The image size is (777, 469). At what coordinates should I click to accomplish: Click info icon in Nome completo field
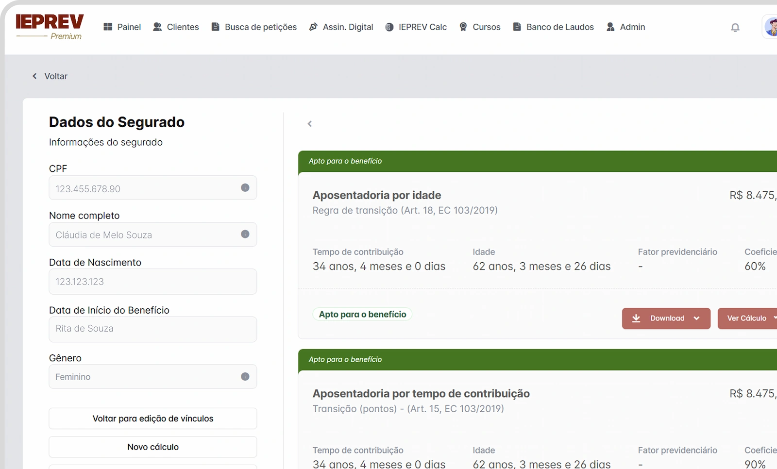[245, 234]
